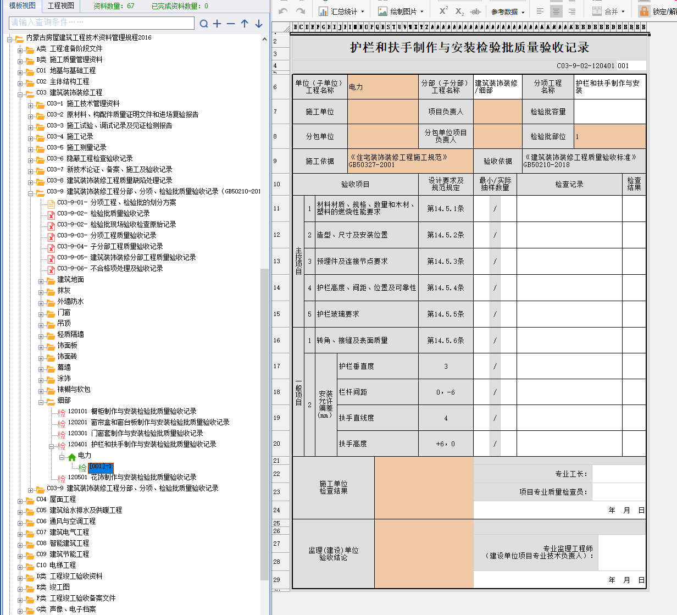This screenshot has height=615, width=677.
Task: Click the 施工单位 orange input cell
Action: [x=383, y=112]
